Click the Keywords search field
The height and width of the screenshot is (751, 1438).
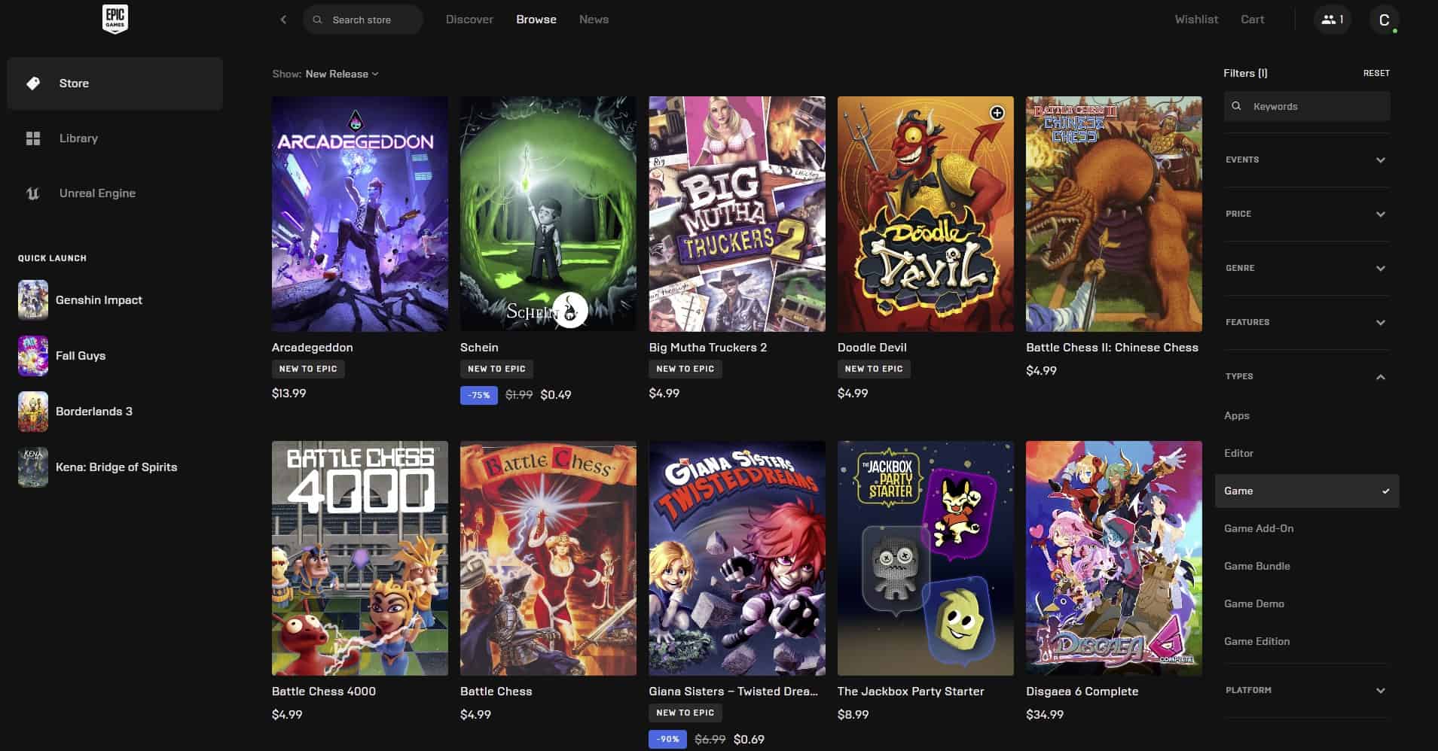[x=1308, y=106]
